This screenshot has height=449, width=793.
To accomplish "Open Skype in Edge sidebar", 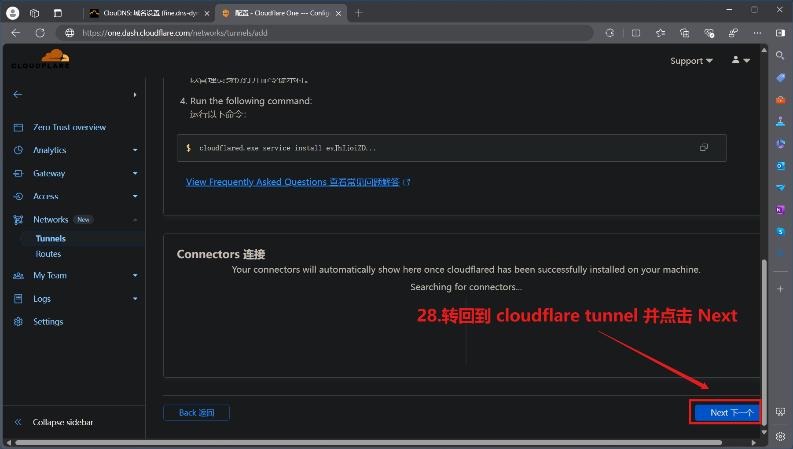I will click(x=780, y=232).
